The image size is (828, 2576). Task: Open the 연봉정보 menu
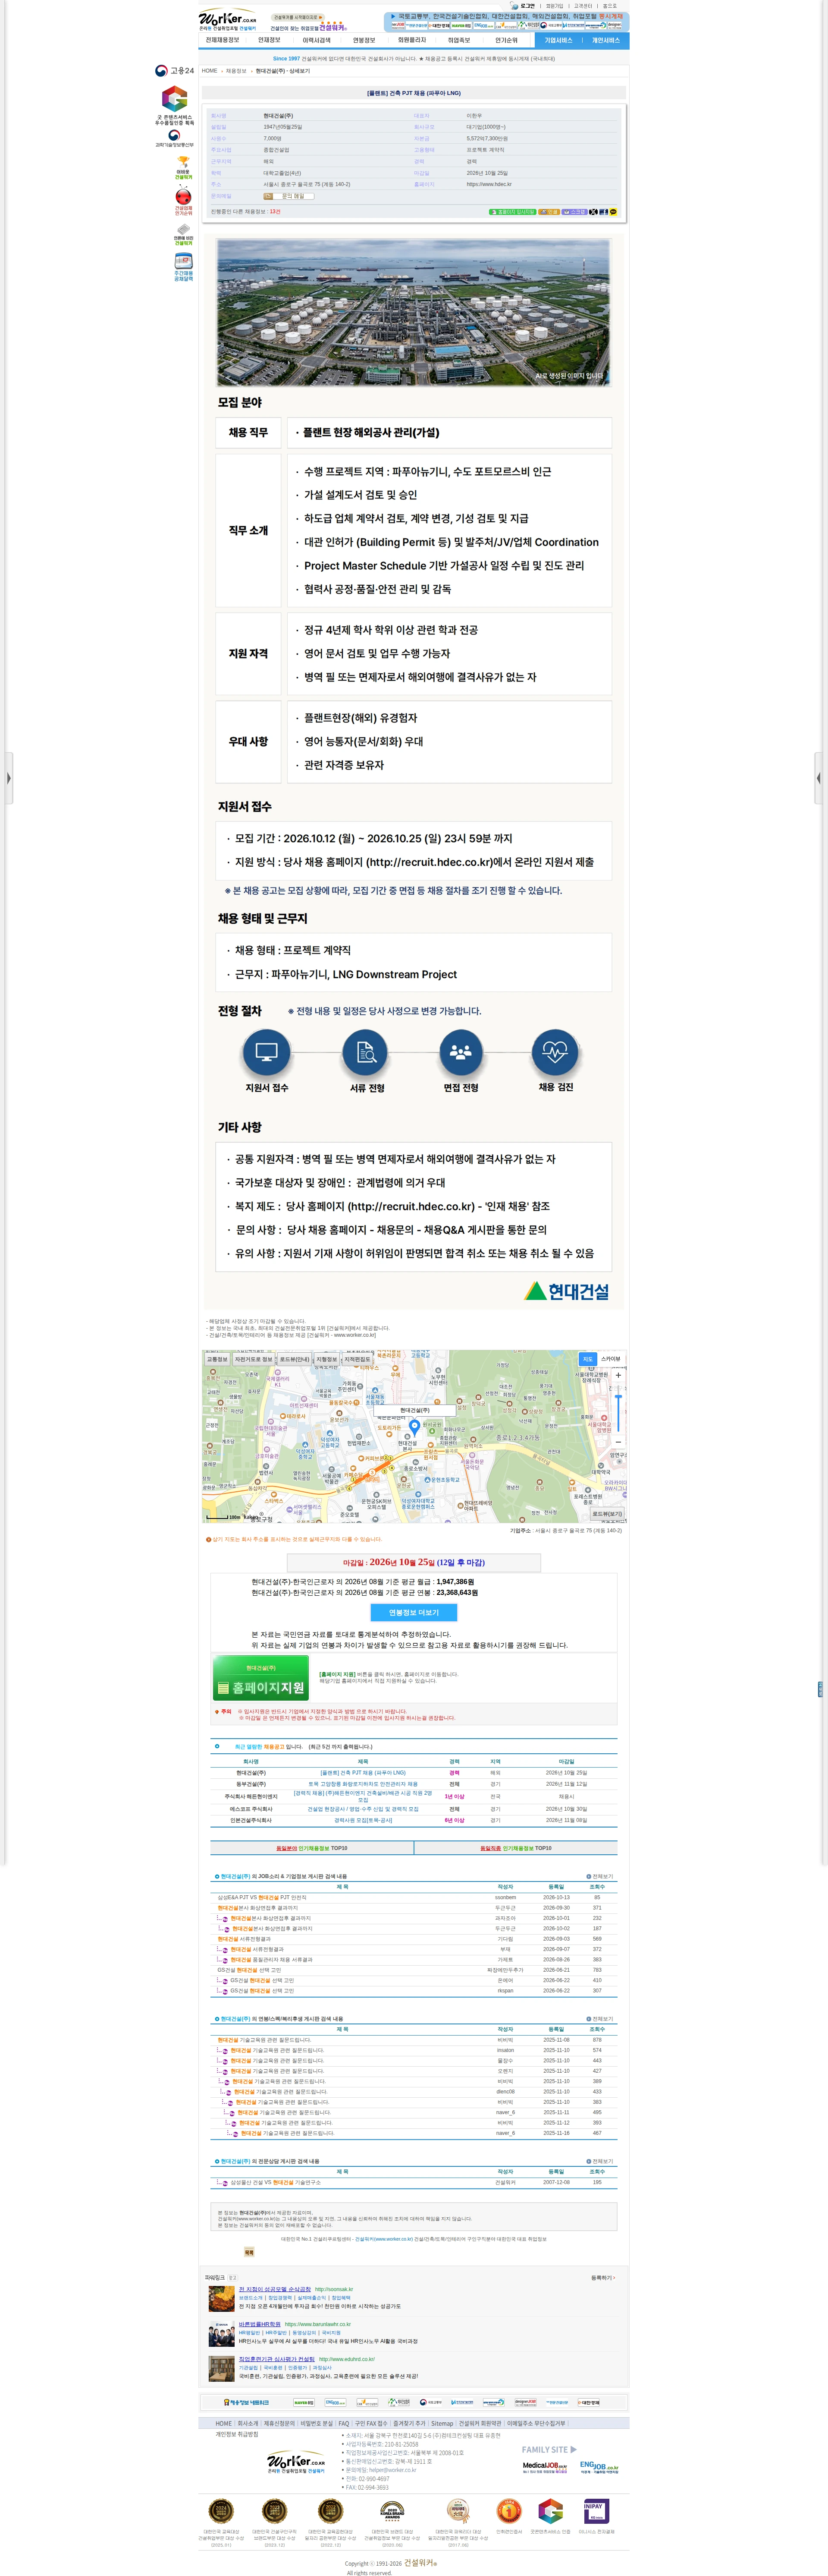tap(364, 40)
